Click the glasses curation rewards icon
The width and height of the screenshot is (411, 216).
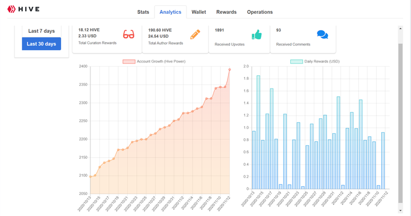click(x=129, y=34)
